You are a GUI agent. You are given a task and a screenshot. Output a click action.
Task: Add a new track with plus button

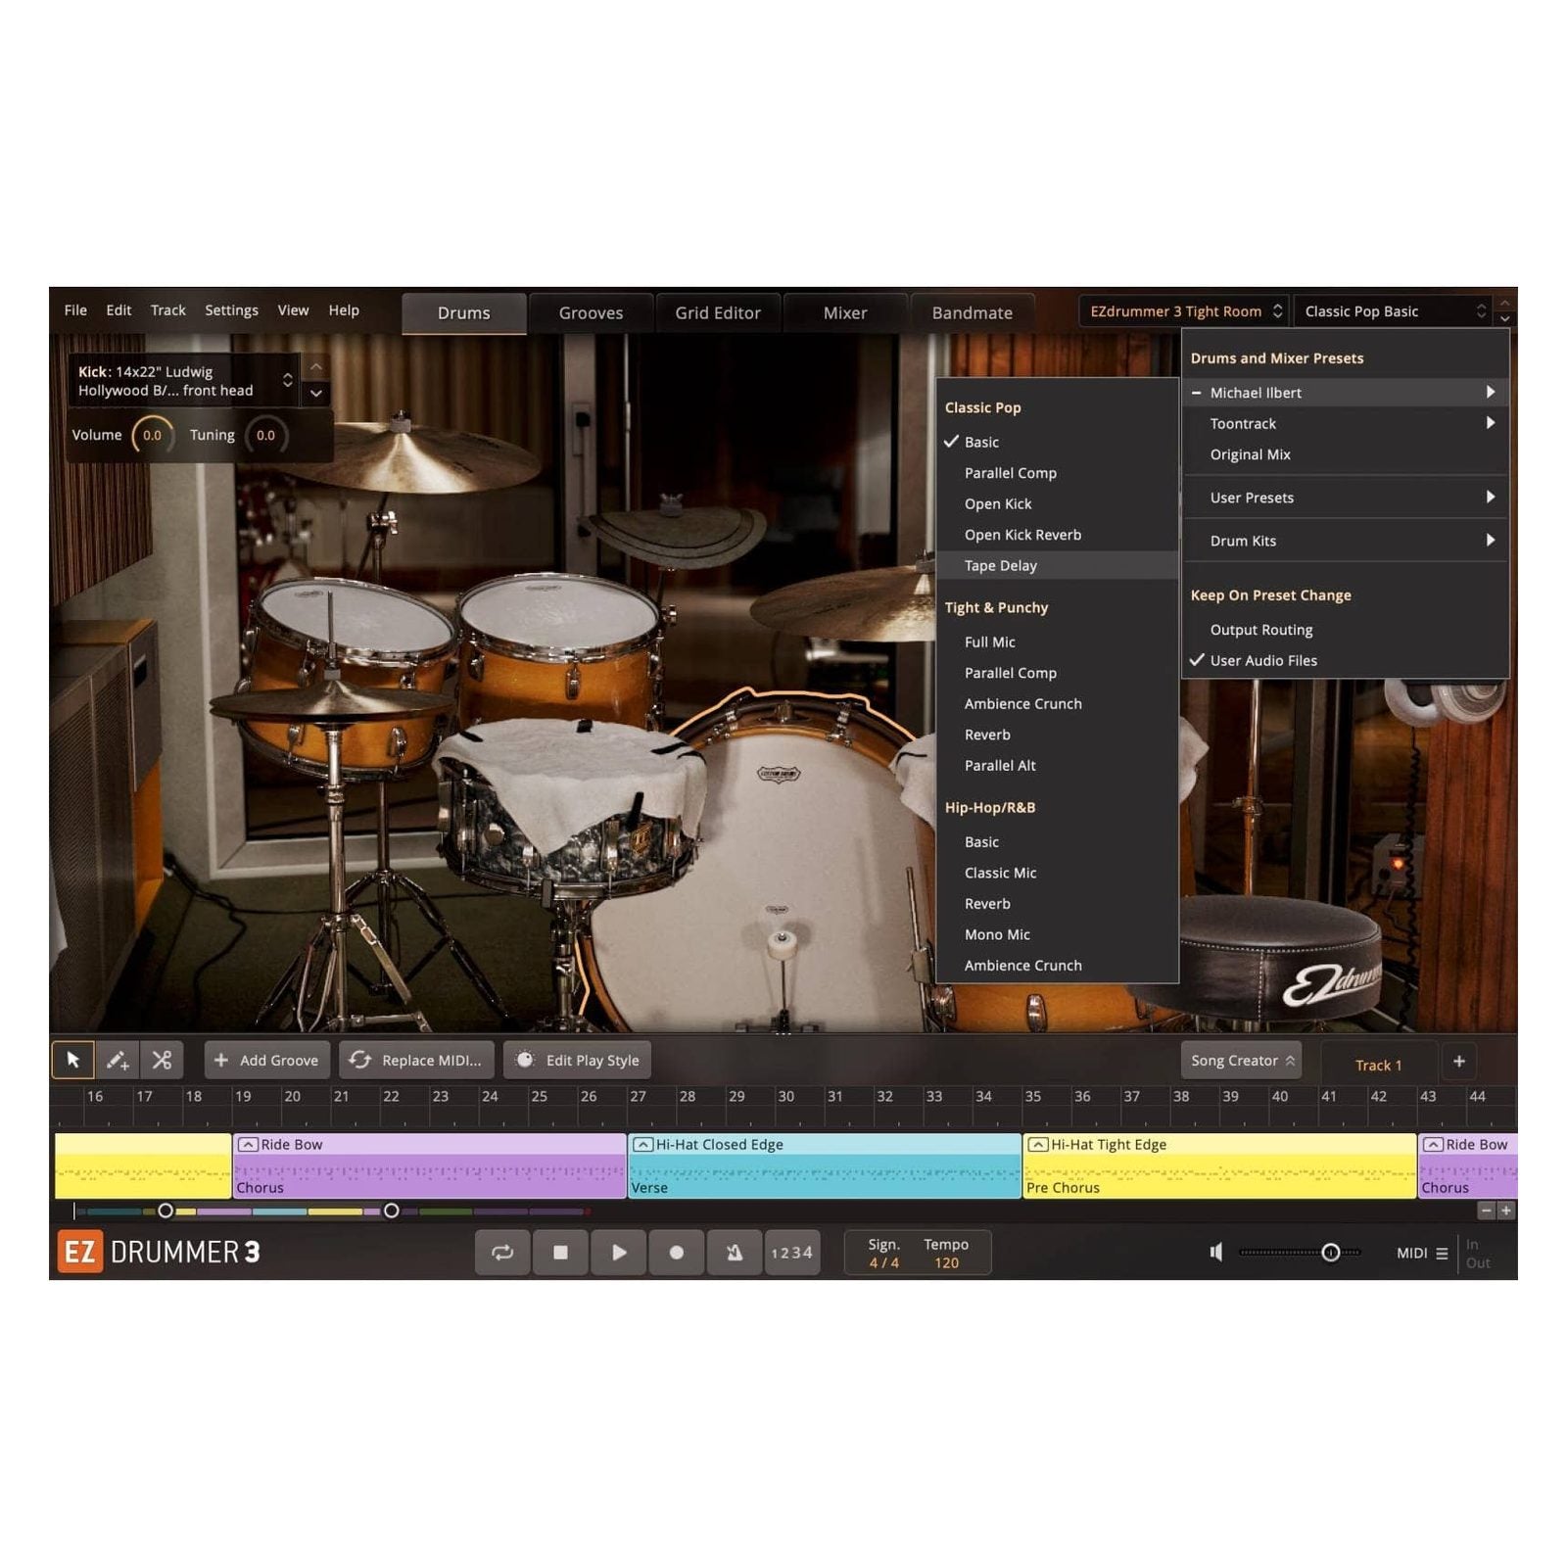point(1458,1062)
